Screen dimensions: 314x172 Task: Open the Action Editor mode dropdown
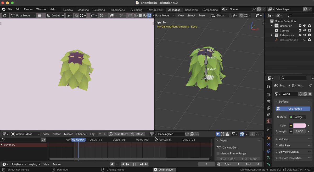point(26,134)
